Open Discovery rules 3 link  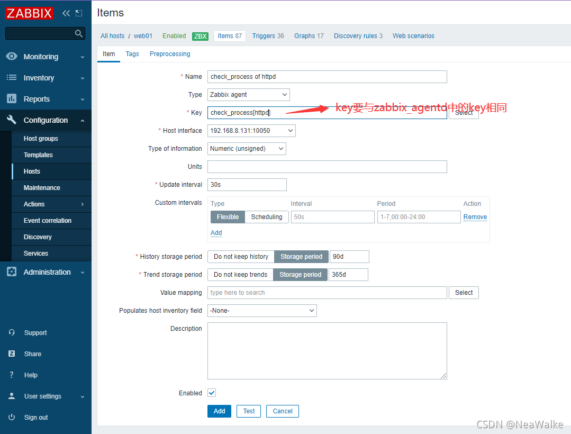click(x=358, y=36)
